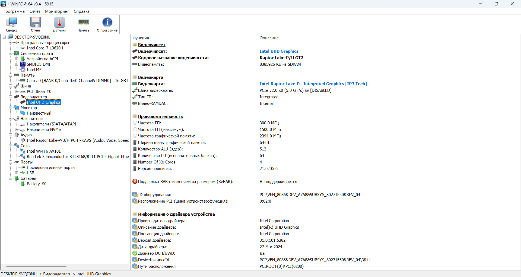This screenshot has width=521, height=277.
Task: Click the battery icon beside Battery #0
Action: point(23,184)
